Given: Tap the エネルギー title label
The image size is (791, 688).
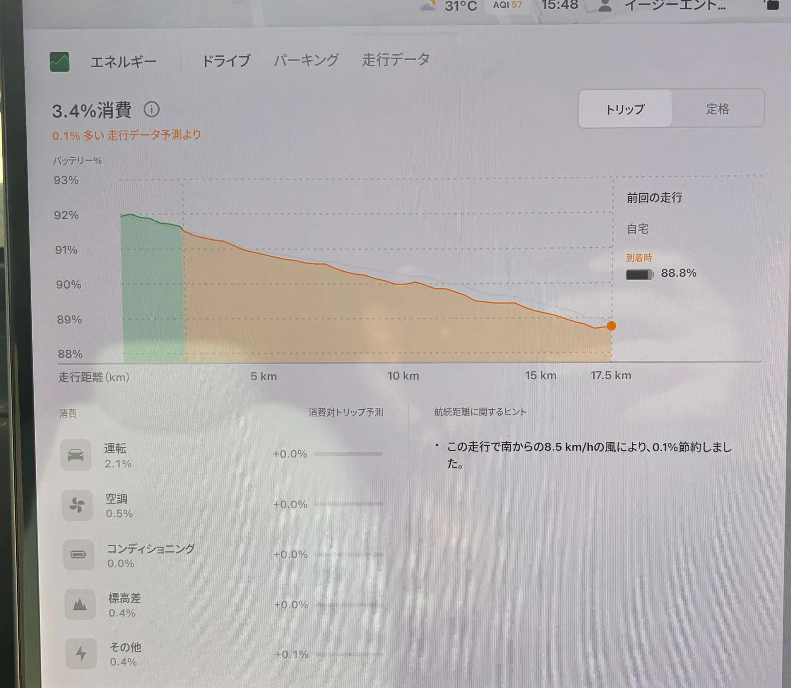Looking at the screenshot, I should (x=123, y=62).
